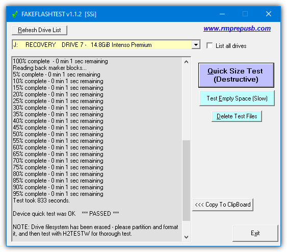Click the log scrollbar up arrow

pyautogui.click(x=187, y=62)
